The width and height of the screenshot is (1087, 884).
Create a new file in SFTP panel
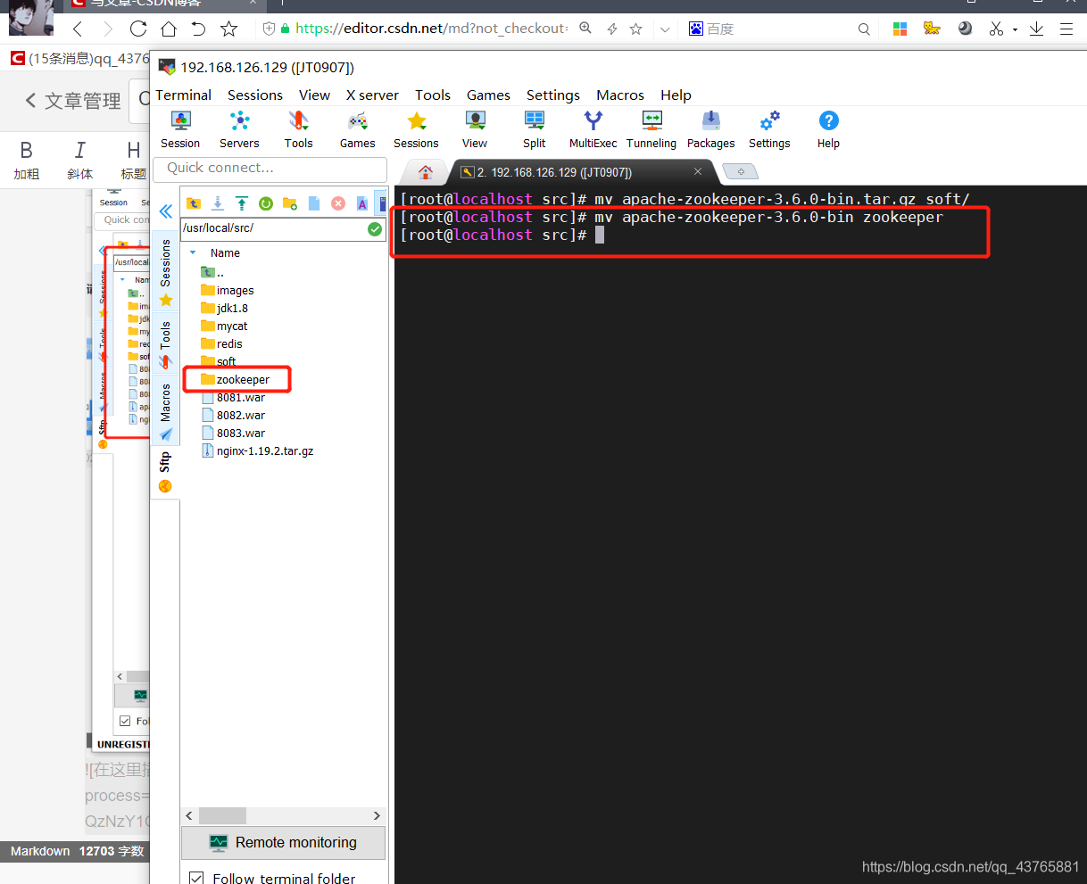[313, 203]
